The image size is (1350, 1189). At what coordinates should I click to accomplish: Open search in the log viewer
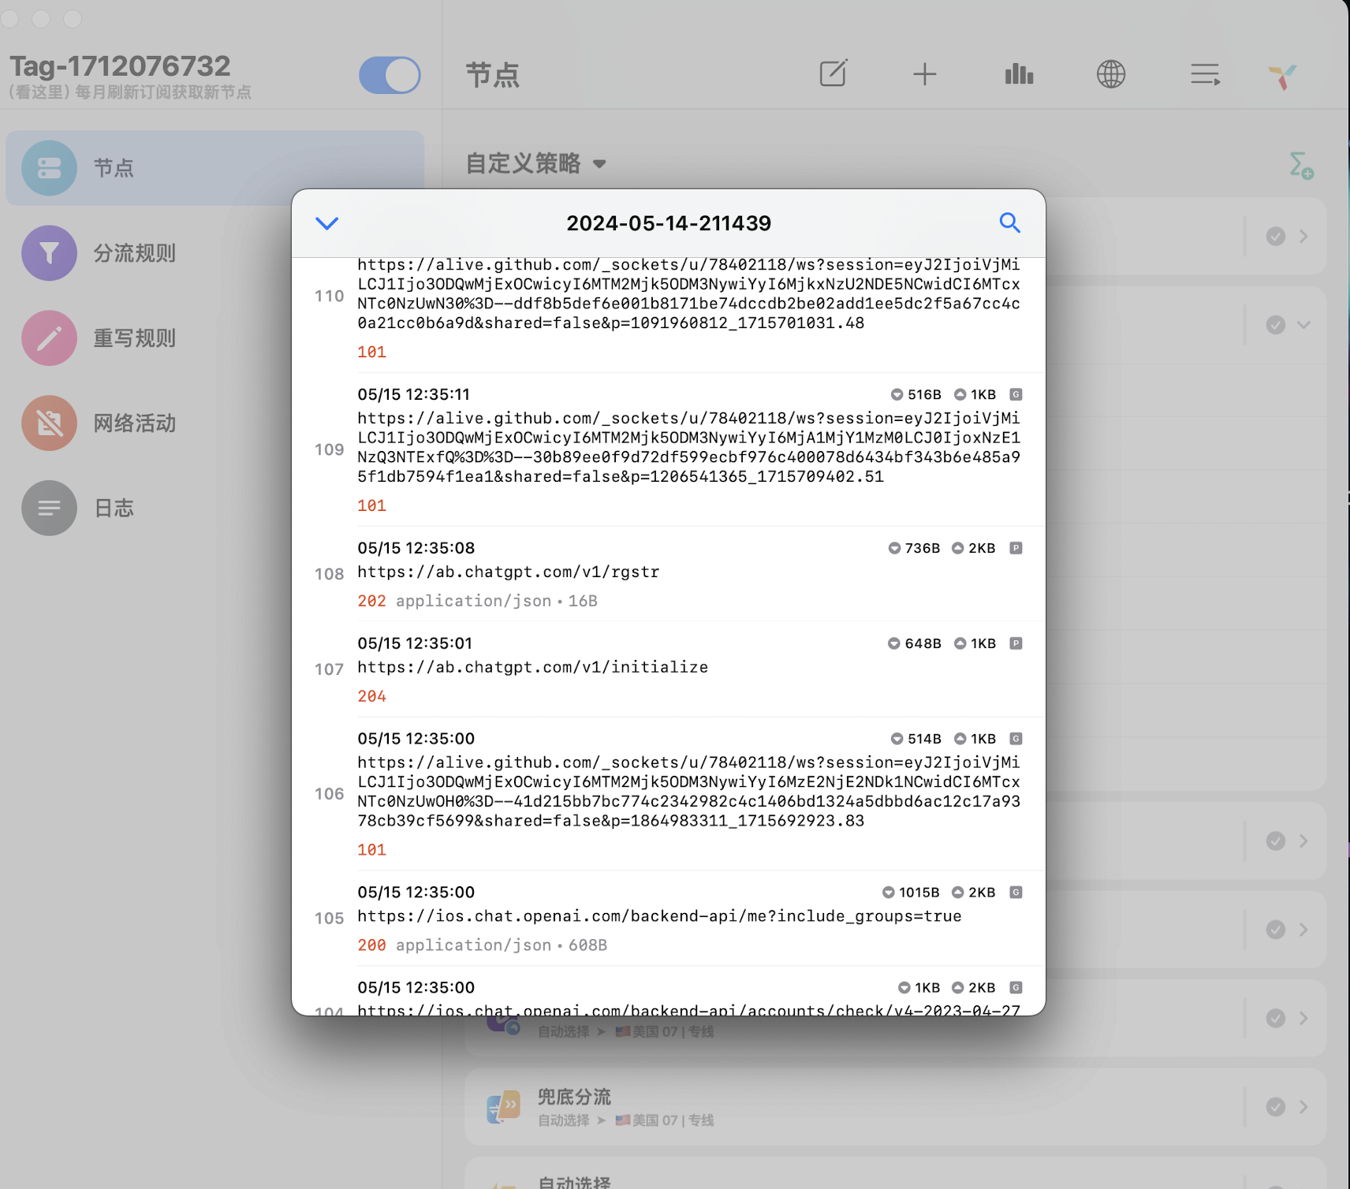pos(1010,223)
